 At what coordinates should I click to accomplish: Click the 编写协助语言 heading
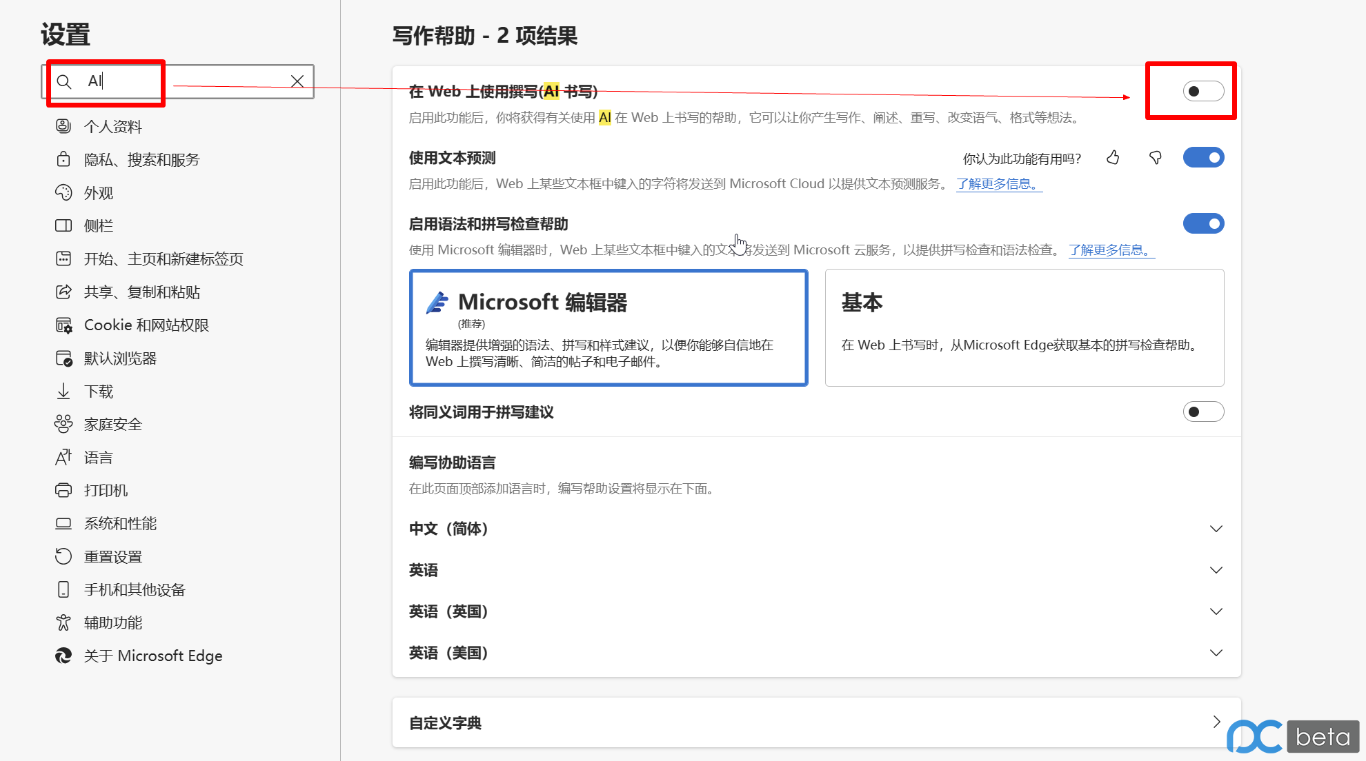pyautogui.click(x=453, y=463)
